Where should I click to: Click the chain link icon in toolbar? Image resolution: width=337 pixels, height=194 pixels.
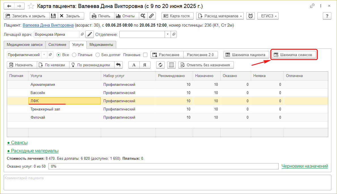[151, 16]
